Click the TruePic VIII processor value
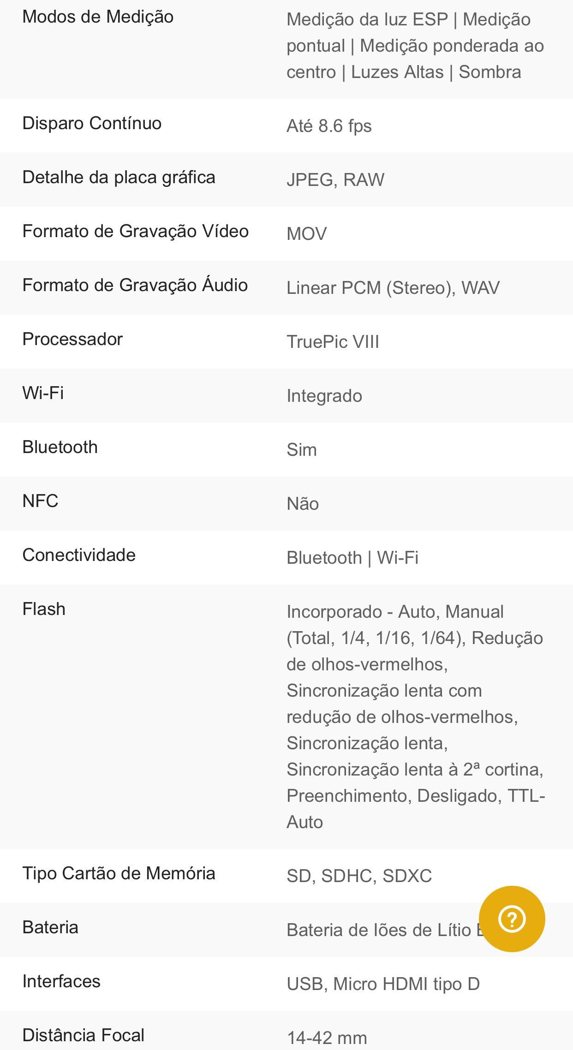The image size is (573, 1050). (x=333, y=342)
